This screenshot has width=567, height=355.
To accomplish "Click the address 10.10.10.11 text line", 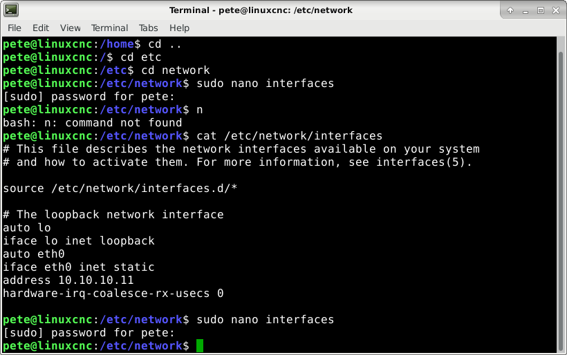I will [68, 280].
